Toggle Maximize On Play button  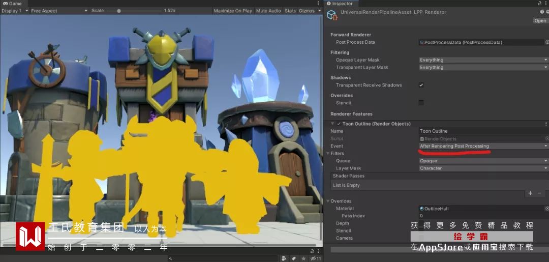(x=233, y=11)
